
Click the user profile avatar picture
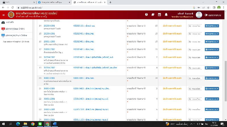(x=199, y=15)
